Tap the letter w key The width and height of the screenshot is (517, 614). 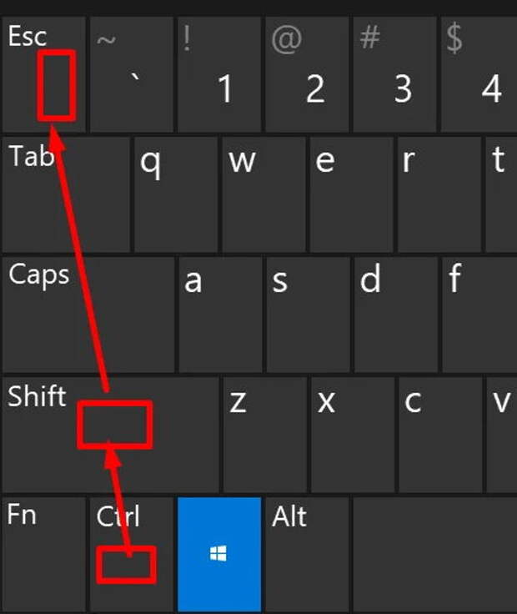[264, 194]
